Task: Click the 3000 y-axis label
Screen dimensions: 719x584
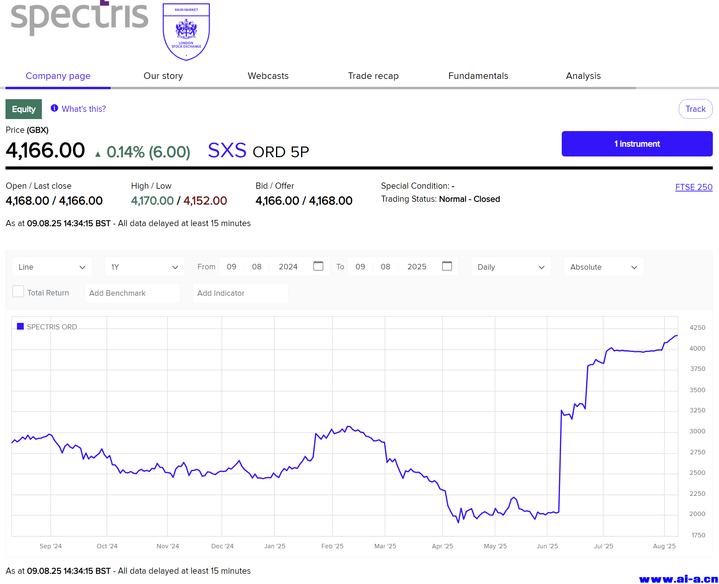Action: point(697,431)
